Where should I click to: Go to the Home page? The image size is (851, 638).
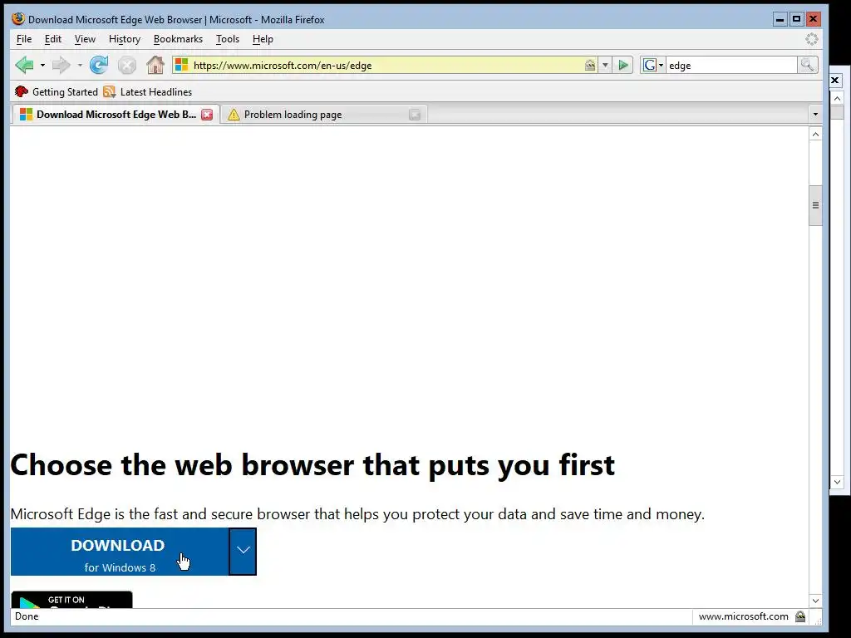[155, 65]
